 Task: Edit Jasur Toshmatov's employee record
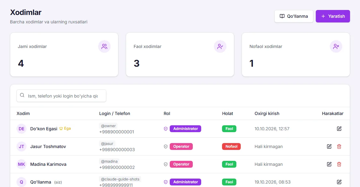(x=329, y=146)
